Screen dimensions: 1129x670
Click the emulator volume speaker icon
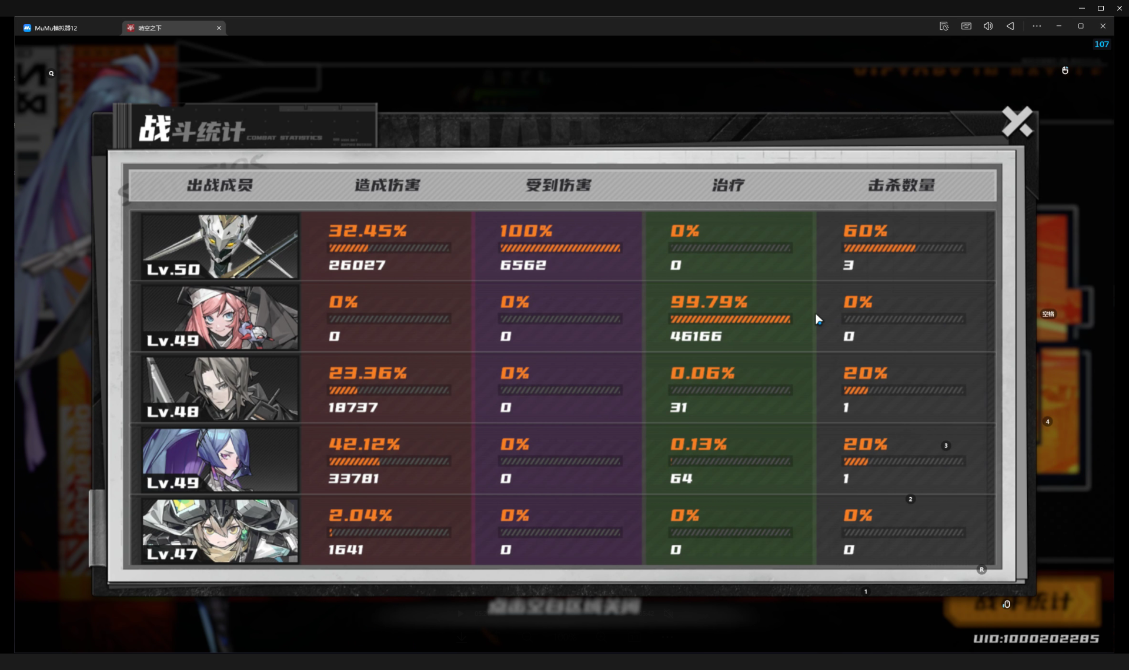[x=988, y=26]
